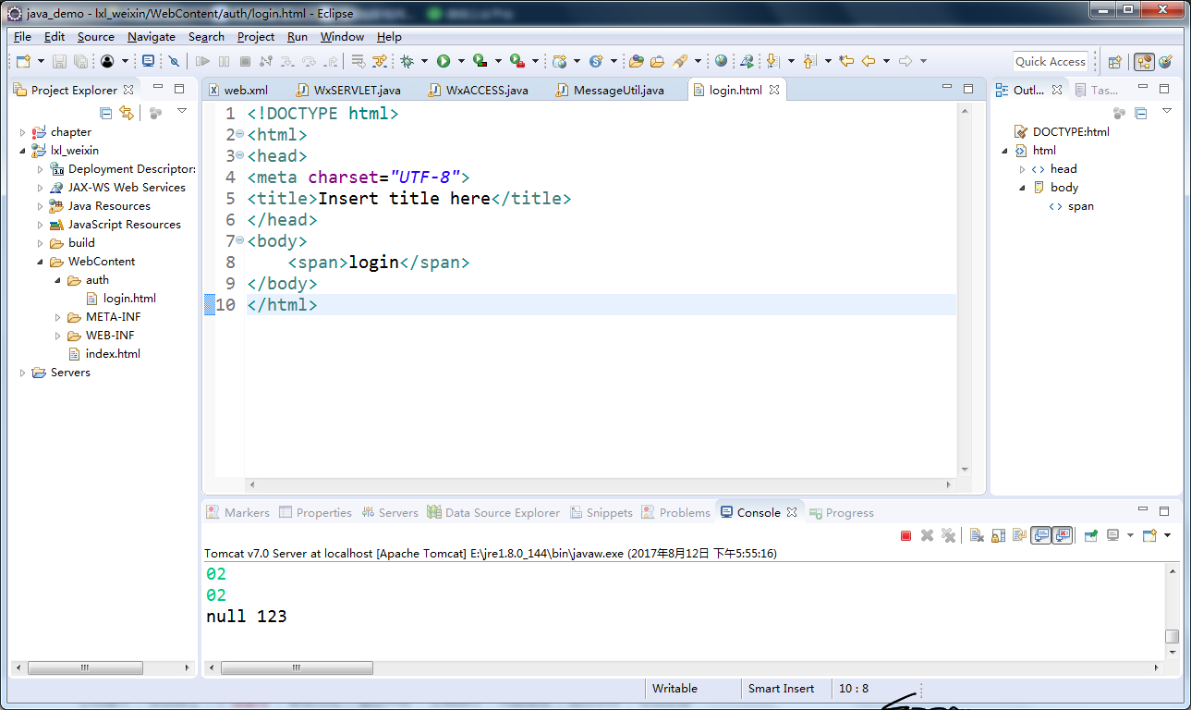1191x710 pixels.
Task: Toggle Word Wrap in the Console
Action: [1019, 535]
